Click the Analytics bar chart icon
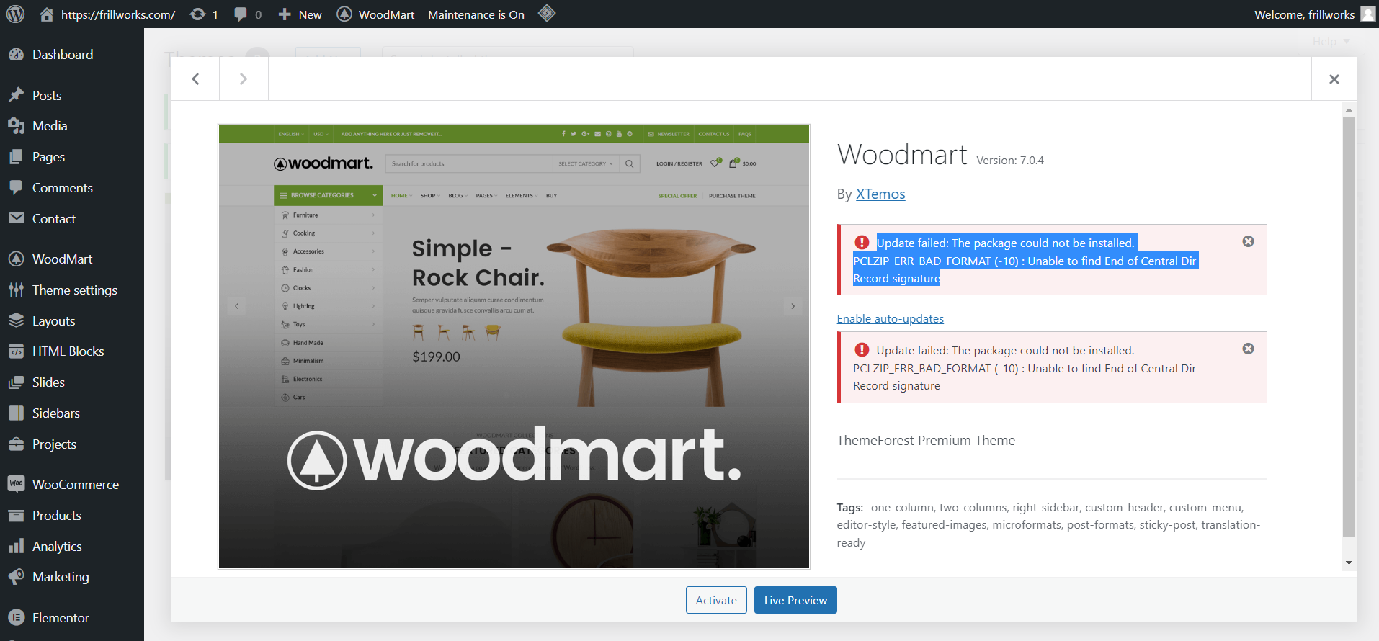 [17, 547]
